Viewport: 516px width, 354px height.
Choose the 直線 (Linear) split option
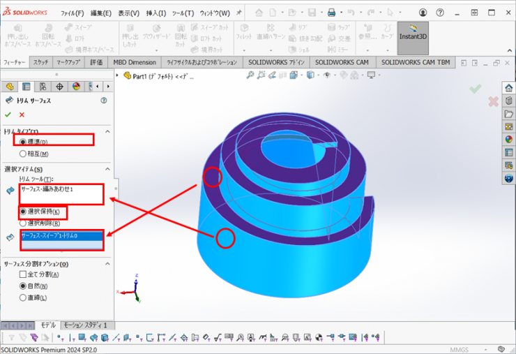tap(24, 298)
